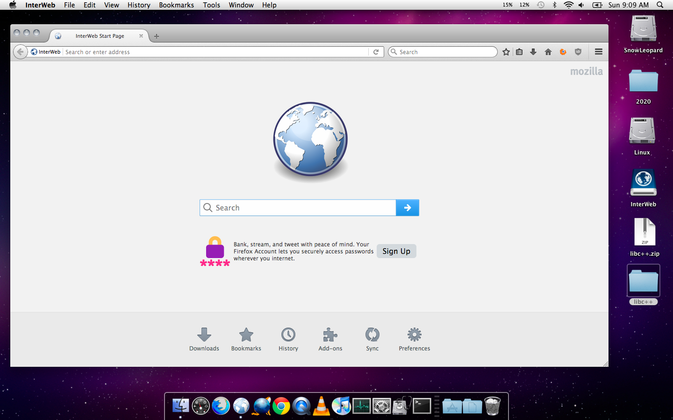Image resolution: width=673 pixels, height=420 pixels.
Task: Go to the home page icon
Action: click(548, 52)
